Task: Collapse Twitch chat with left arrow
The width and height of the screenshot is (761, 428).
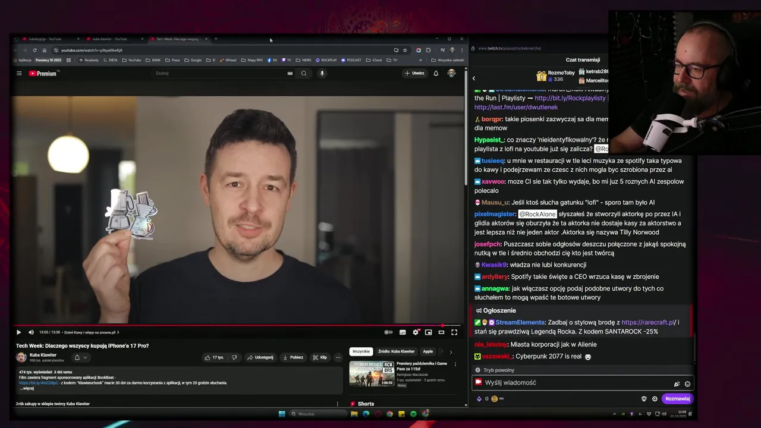Action: coord(474,78)
